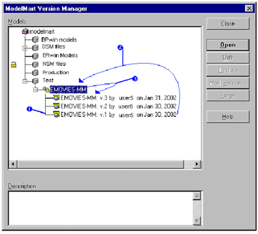Expand the DSM files node

tap(25, 48)
